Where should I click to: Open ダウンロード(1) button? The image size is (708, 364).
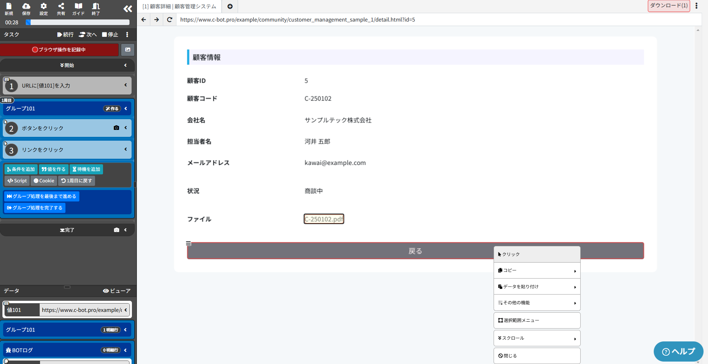tap(669, 6)
